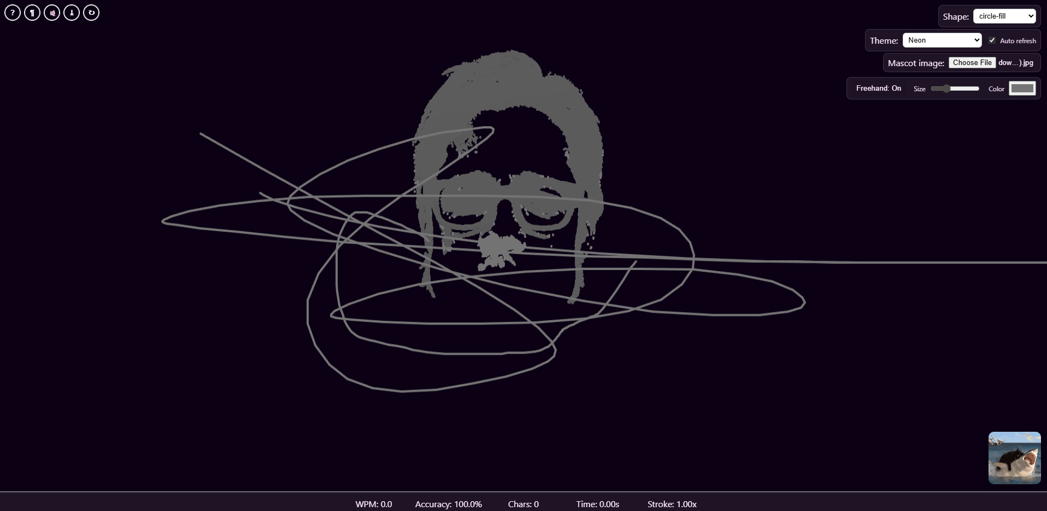1047x511 pixels.
Task: Click the WPM readout in status bar
Action: 374,504
